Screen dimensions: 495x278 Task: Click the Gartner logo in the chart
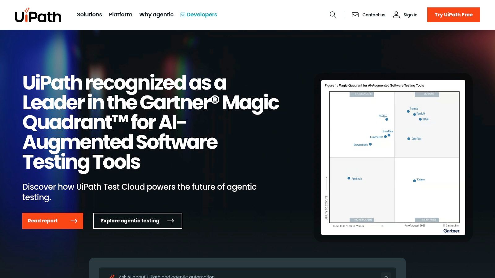[451, 231]
